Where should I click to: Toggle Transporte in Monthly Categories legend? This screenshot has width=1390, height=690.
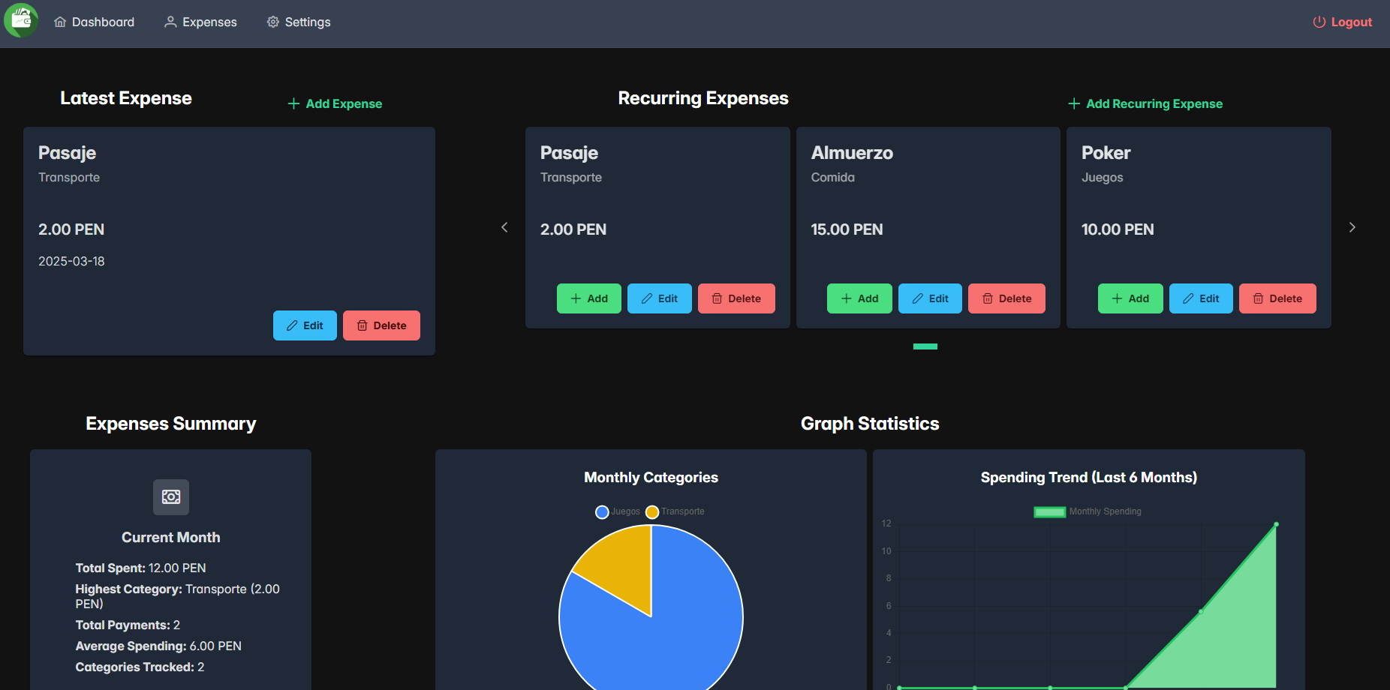pyautogui.click(x=673, y=511)
